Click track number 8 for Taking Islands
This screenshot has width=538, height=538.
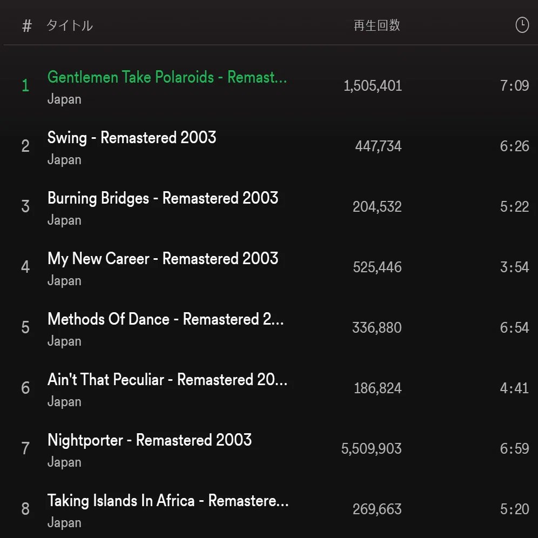click(x=25, y=509)
